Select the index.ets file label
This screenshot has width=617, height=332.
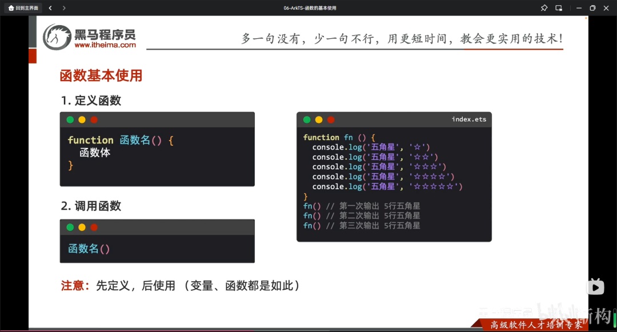(x=468, y=119)
